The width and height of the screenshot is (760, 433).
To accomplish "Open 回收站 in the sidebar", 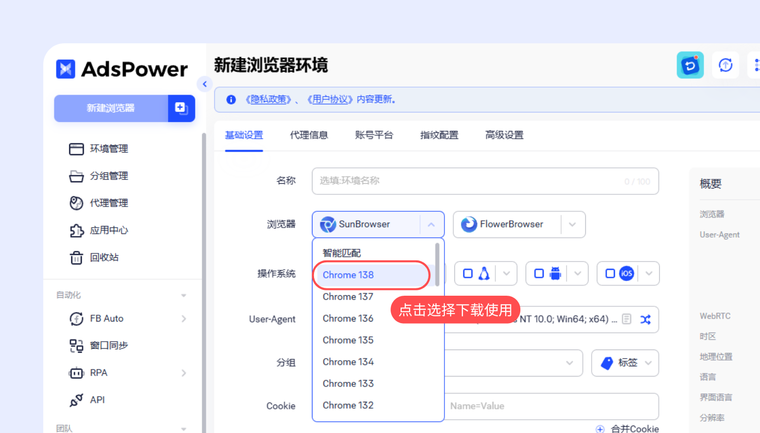I will pos(104,257).
